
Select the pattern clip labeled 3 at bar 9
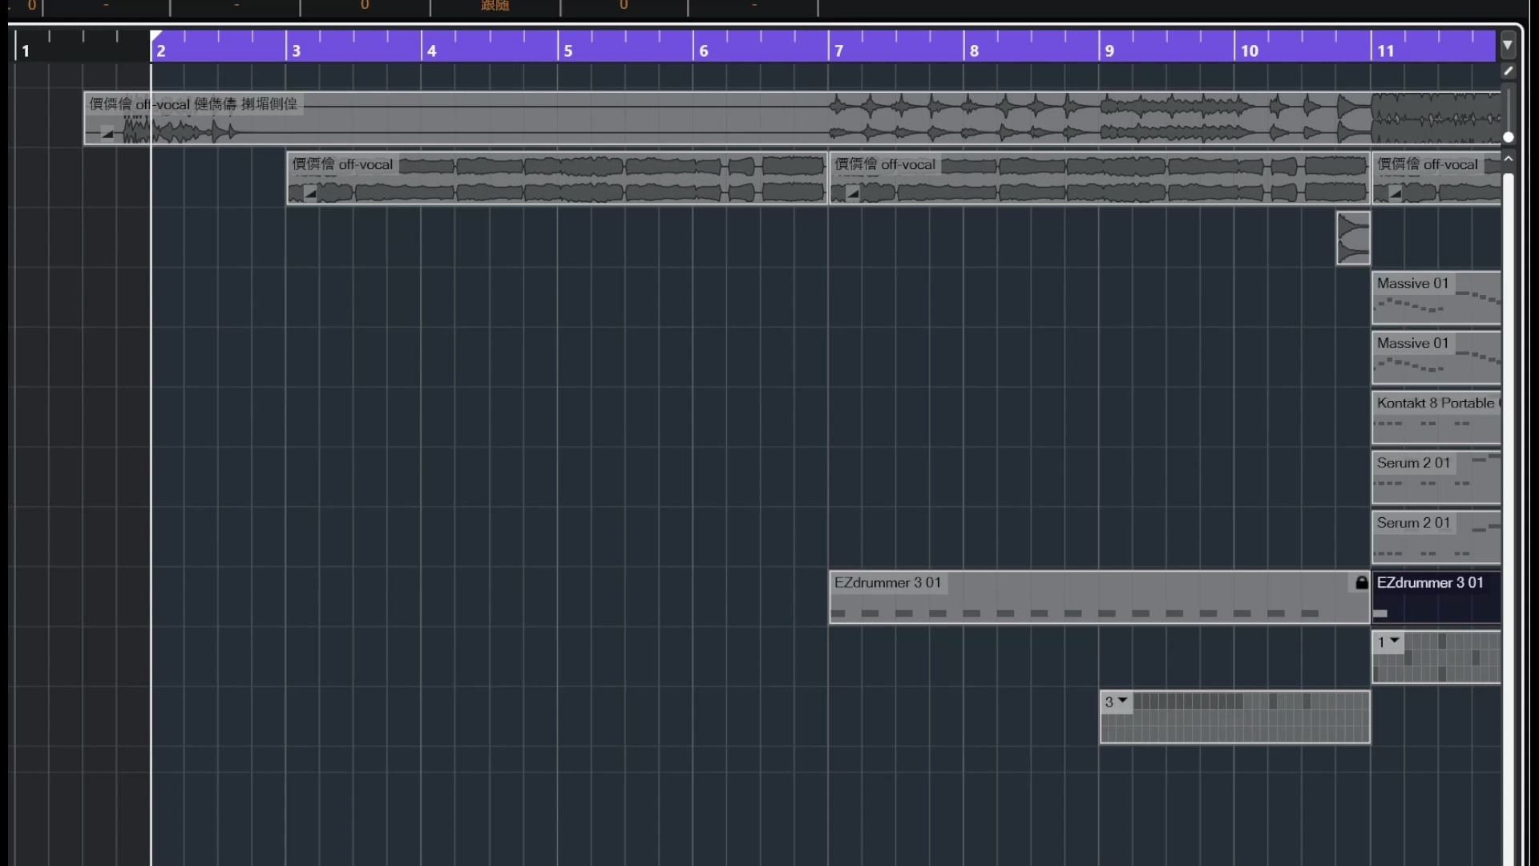tap(1235, 717)
